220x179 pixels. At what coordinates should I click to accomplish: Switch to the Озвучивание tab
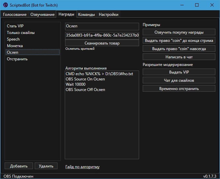42,15
